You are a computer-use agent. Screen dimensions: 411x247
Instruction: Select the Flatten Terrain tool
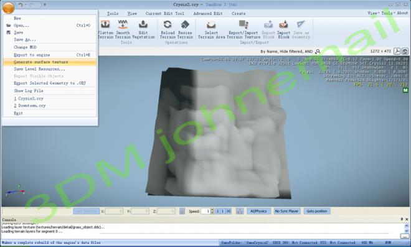click(105, 30)
